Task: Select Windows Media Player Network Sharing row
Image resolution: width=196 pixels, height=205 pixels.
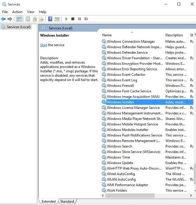Action: click(x=147, y=119)
